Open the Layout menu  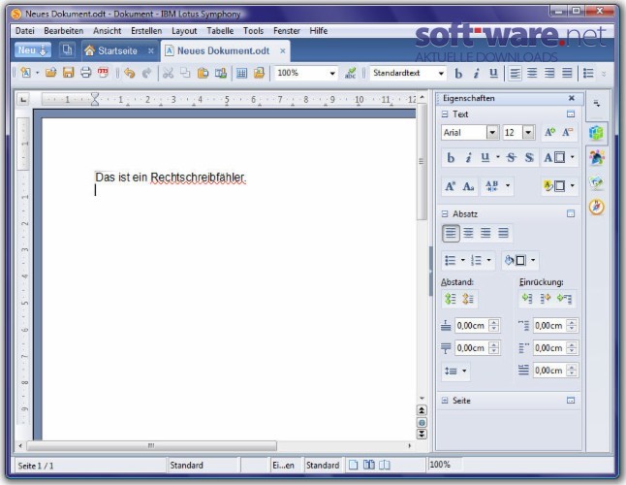[x=184, y=31]
